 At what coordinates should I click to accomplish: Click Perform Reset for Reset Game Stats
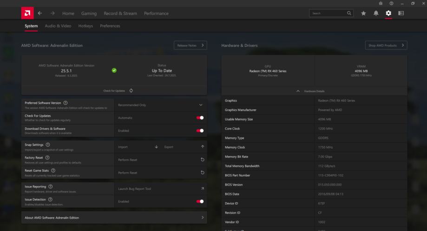click(127, 173)
